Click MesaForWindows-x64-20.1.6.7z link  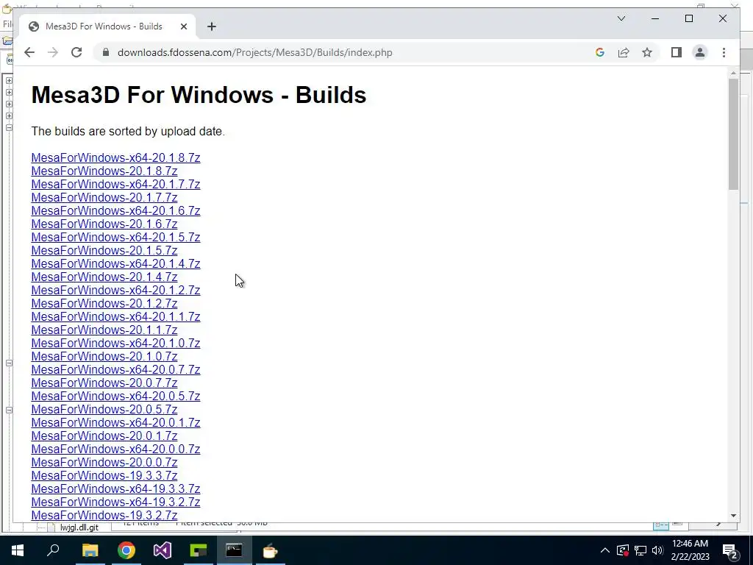[115, 210]
